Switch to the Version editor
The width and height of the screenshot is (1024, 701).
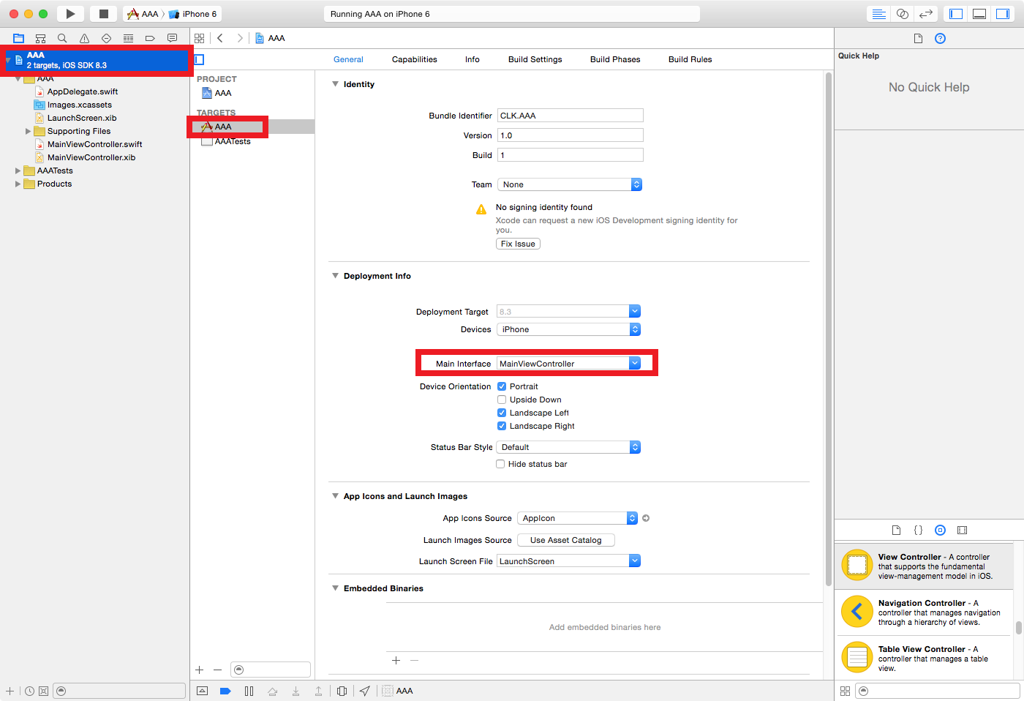click(926, 14)
